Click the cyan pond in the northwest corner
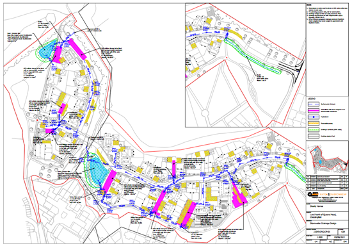Image resolution: width=352 pixels, height=246 pixels. (47, 50)
